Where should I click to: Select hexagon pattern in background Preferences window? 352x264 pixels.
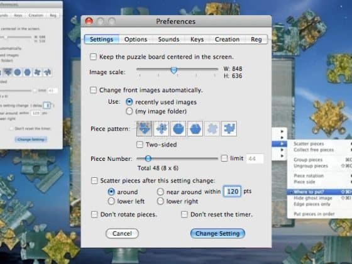[x=28, y=72]
